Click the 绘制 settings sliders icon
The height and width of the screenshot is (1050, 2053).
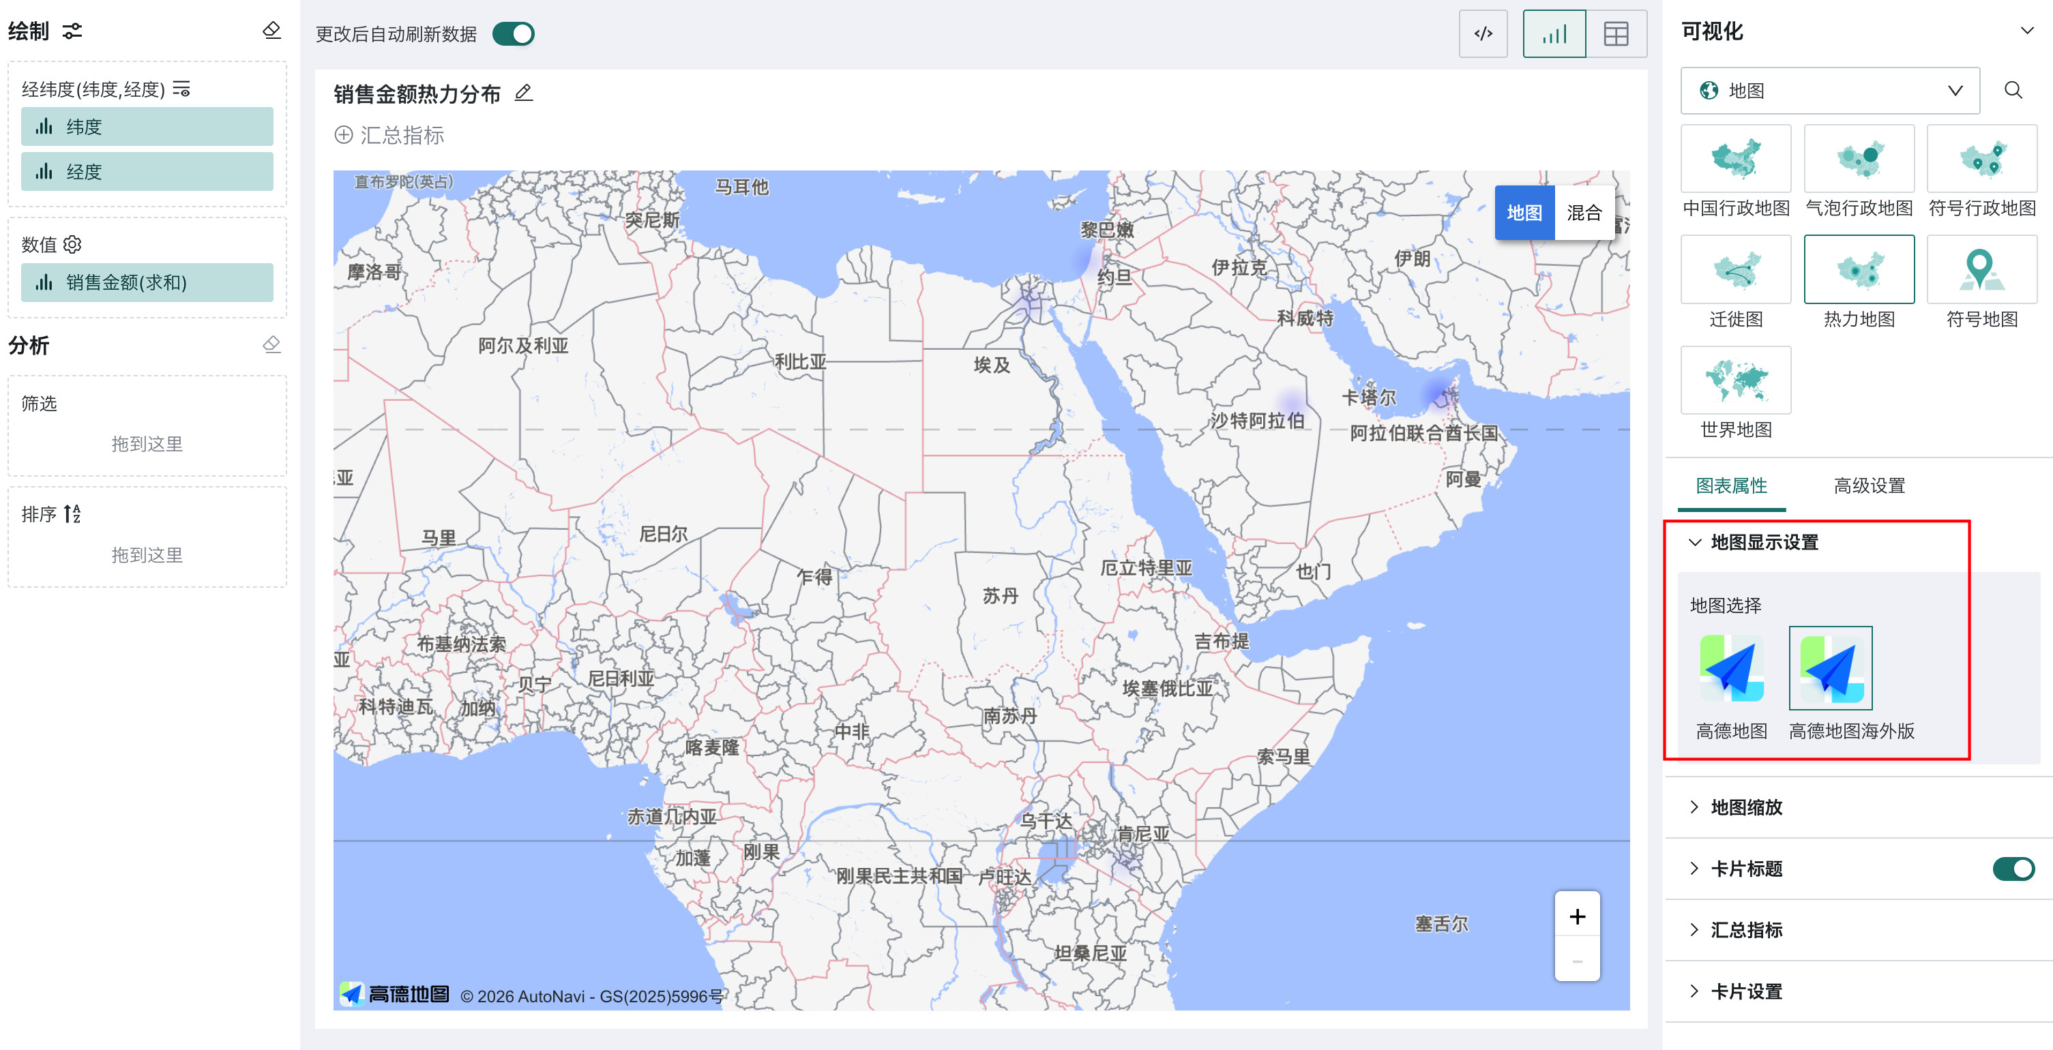tap(72, 31)
